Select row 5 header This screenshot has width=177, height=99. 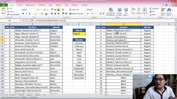(x=2, y=40)
